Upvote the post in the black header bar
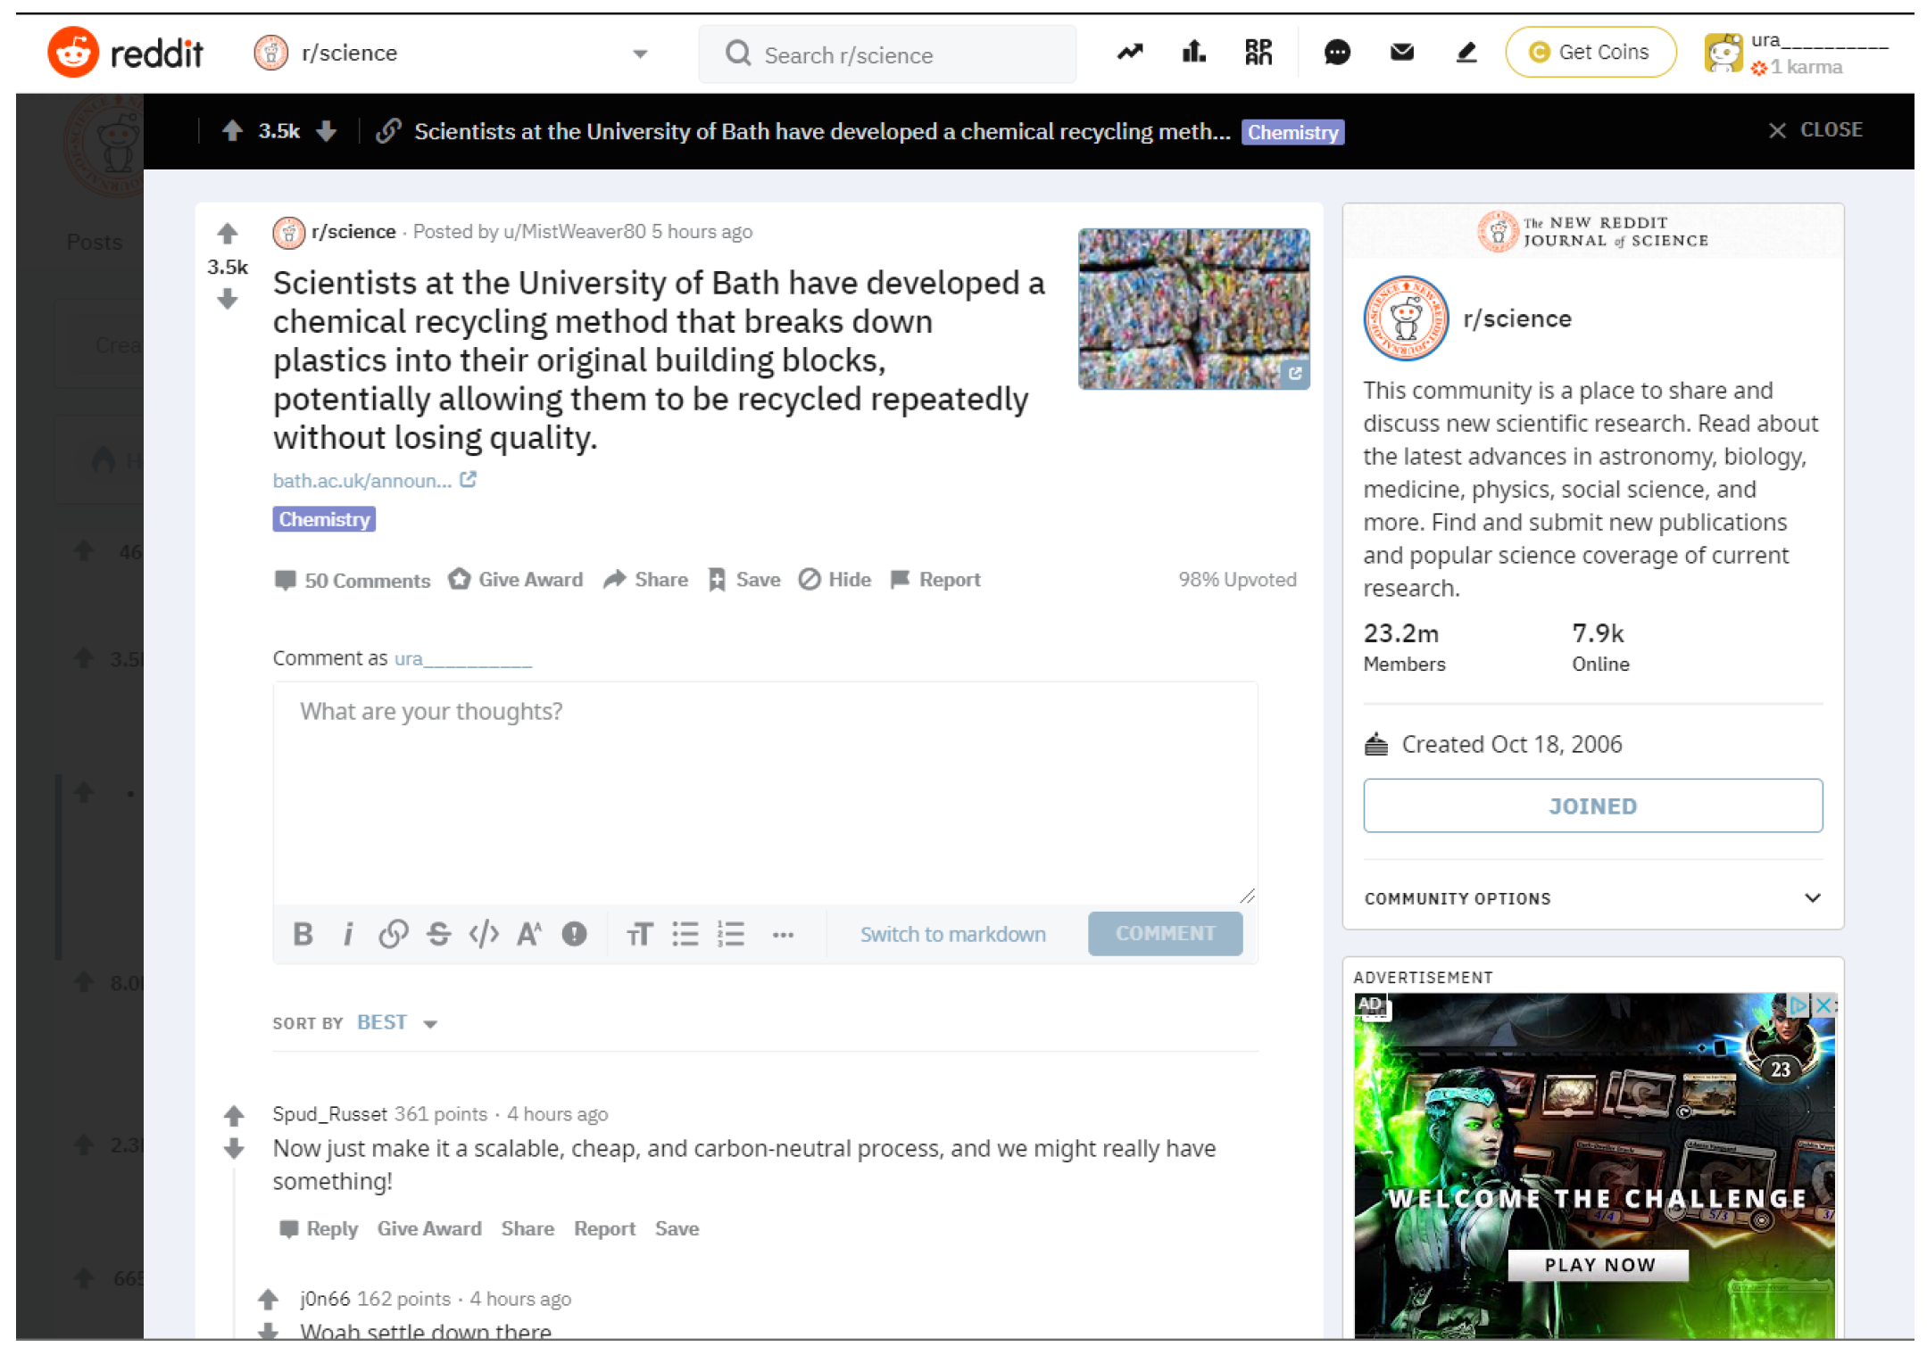 coord(232,131)
